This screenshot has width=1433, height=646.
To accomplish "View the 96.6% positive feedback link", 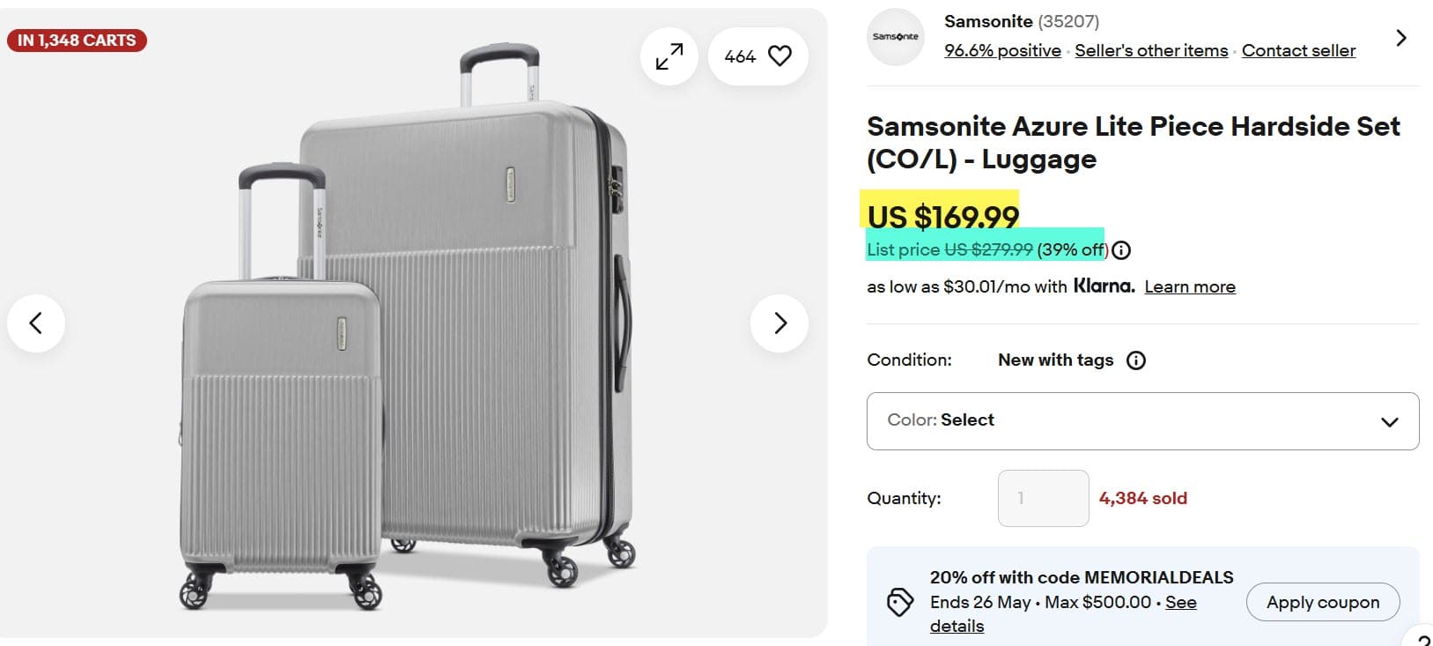I will [1002, 51].
